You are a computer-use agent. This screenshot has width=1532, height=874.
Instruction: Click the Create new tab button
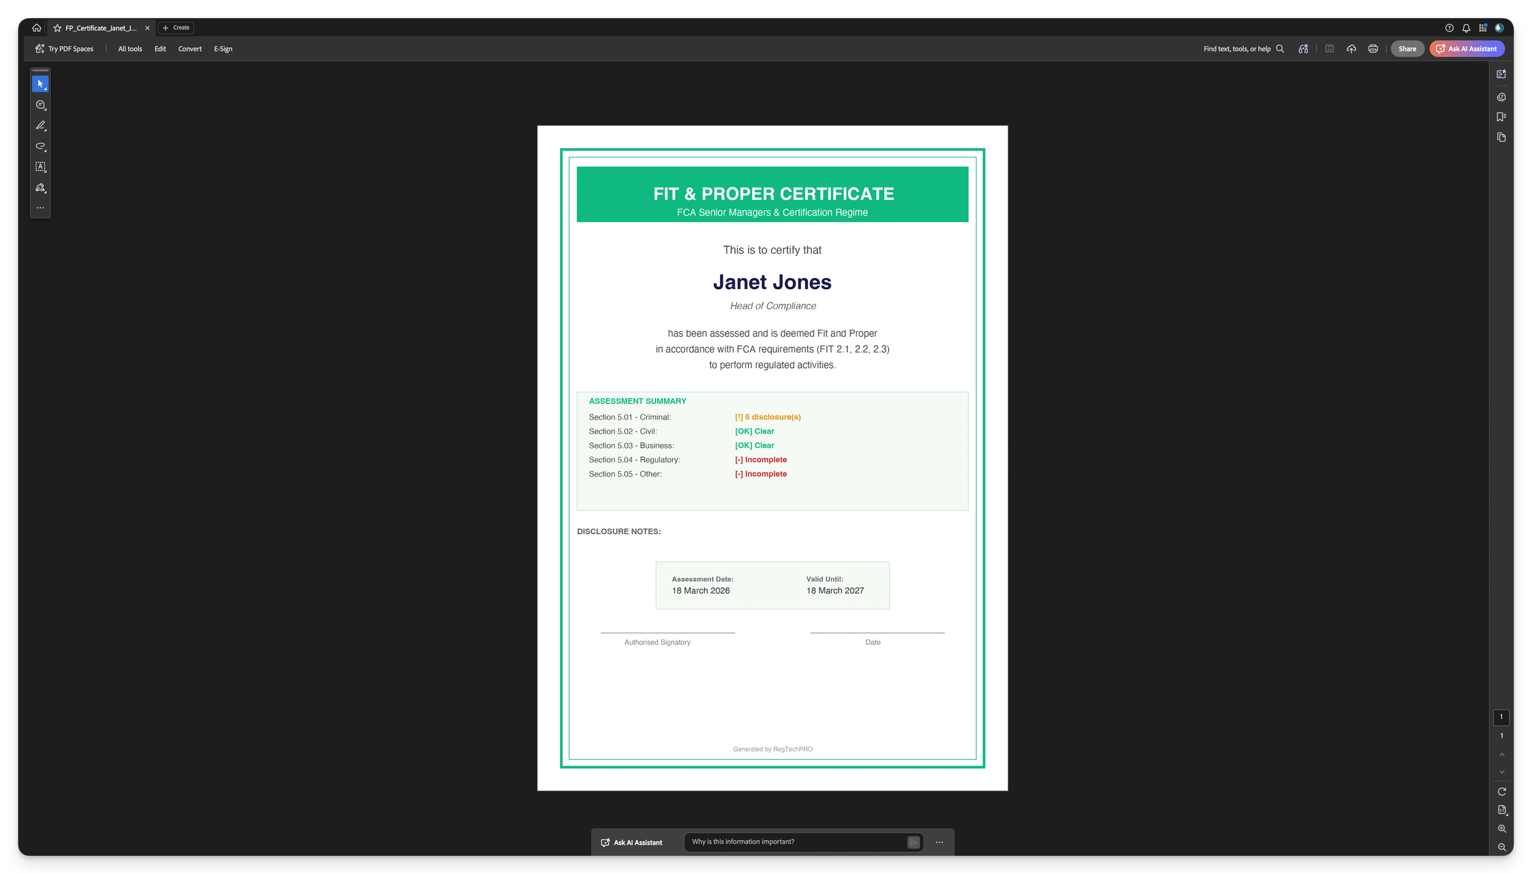[176, 28]
